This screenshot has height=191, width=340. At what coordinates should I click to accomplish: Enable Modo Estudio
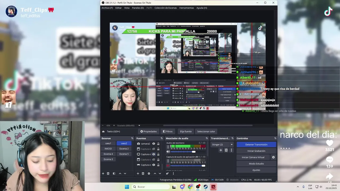[x=256, y=164]
